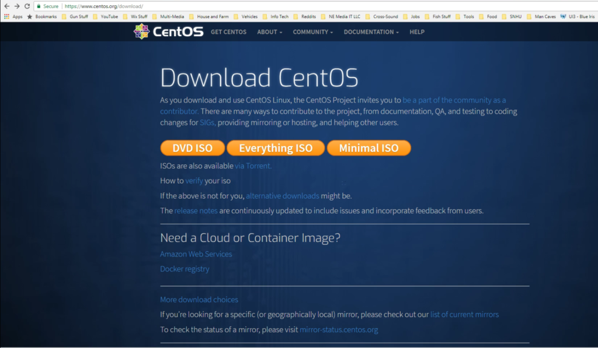Open the Bookmarks star folder
Viewport: 598px width, 348px height.
pyautogui.click(x=42, y=16)
